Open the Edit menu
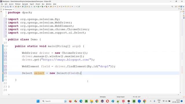 click(x=6, y=4)
